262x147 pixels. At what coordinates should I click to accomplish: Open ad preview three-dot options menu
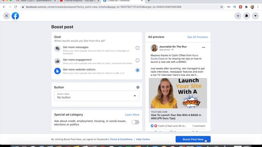[x=203, y=47]
